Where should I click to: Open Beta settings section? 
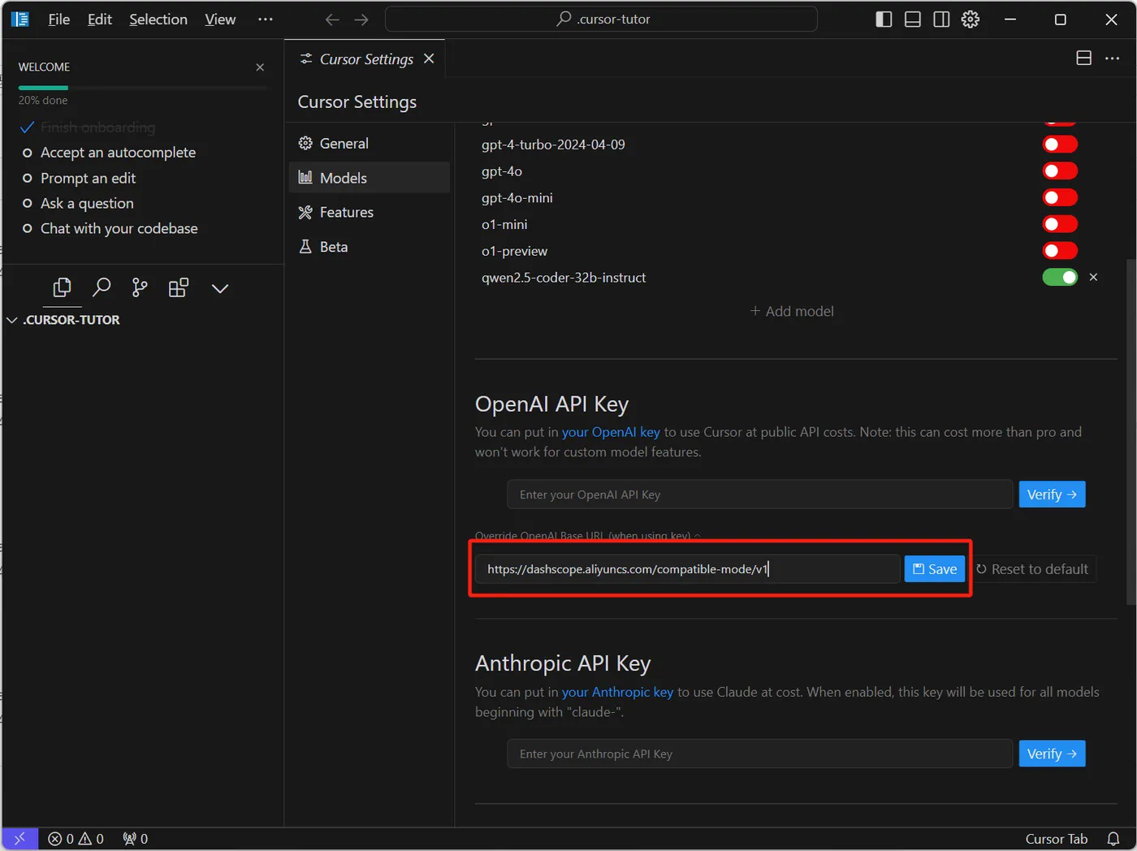tap(370, 247)
